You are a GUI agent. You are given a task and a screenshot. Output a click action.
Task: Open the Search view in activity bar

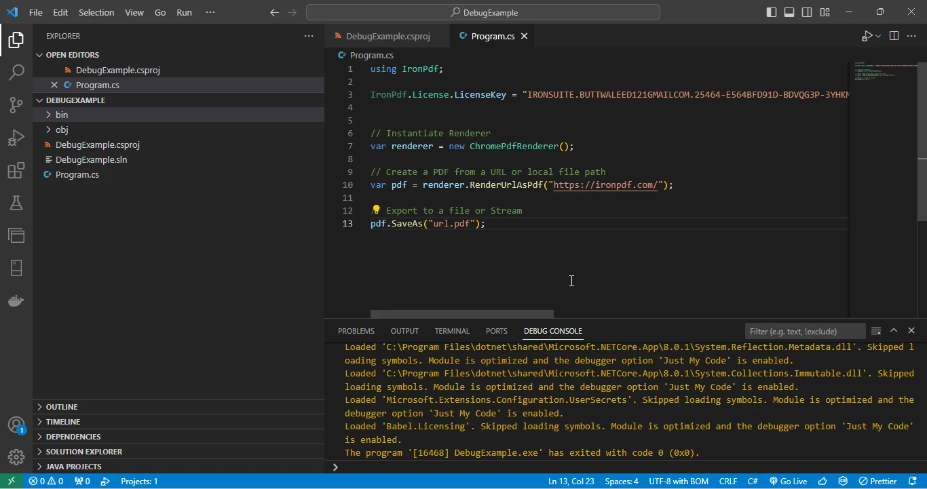point(16,72)
